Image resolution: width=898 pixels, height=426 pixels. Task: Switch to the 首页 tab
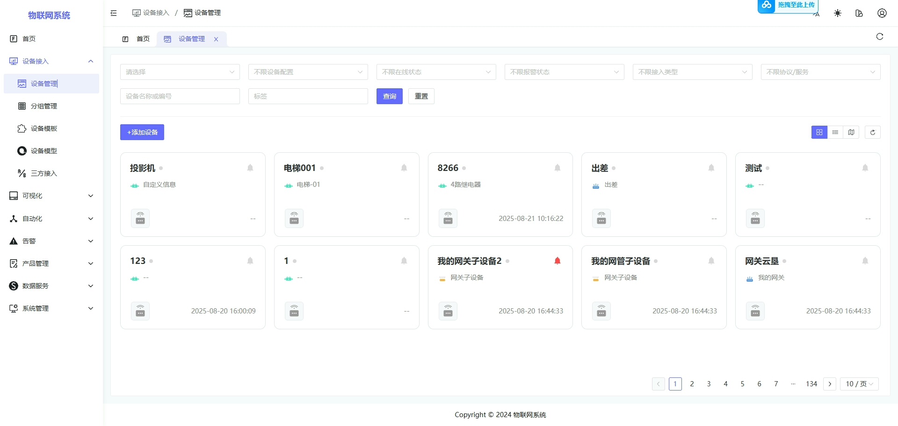(138, 39)
